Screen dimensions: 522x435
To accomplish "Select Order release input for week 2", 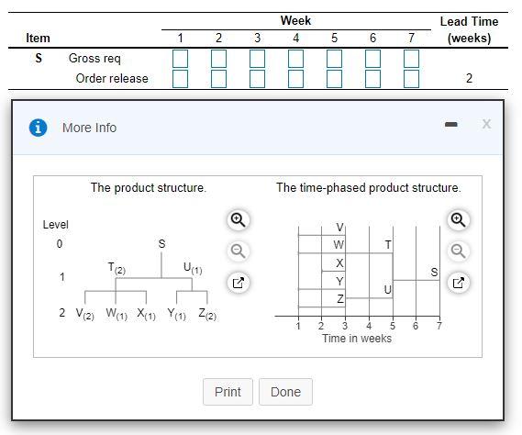I will 218,79.
